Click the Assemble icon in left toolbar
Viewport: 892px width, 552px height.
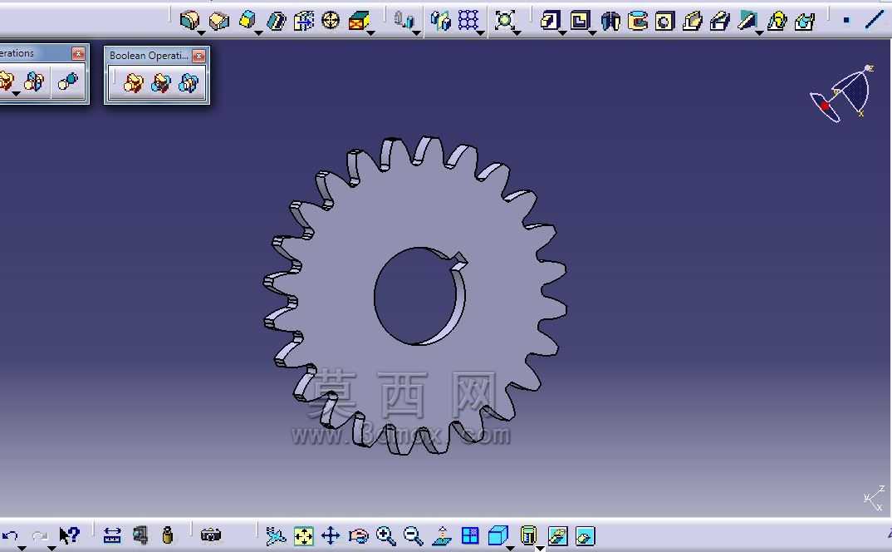pos(7,81)
